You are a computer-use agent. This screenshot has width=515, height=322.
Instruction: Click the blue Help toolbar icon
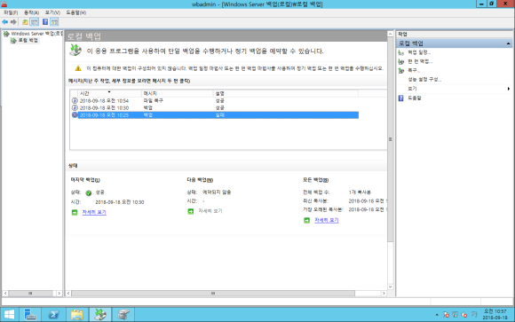click(45, 22)
